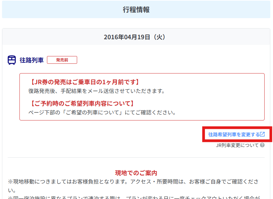Click the question mark help icon

click(x=262, y=145)
